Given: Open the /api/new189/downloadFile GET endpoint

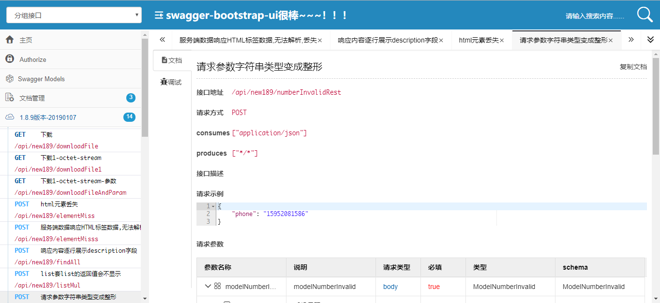Looking at the screenshot, I should click(56, 146).
